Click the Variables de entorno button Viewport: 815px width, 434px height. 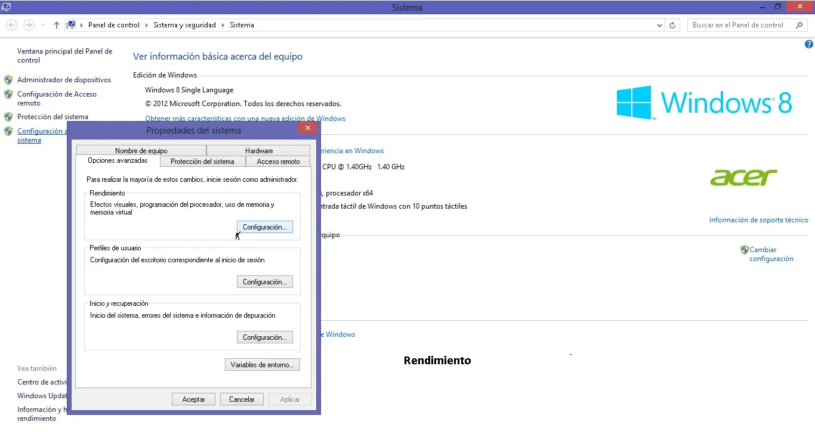[x=263, y=365]
